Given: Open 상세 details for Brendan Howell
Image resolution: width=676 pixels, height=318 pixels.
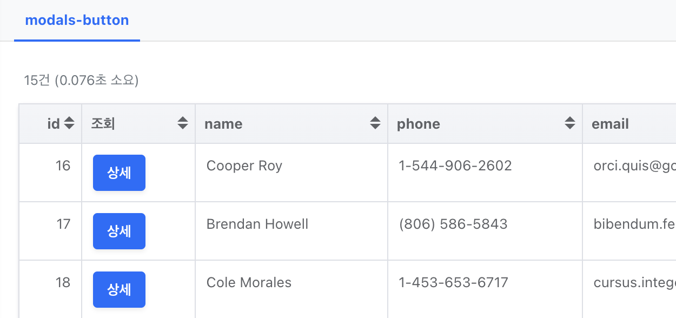Looking at the screenshot, I should [119, 231].
